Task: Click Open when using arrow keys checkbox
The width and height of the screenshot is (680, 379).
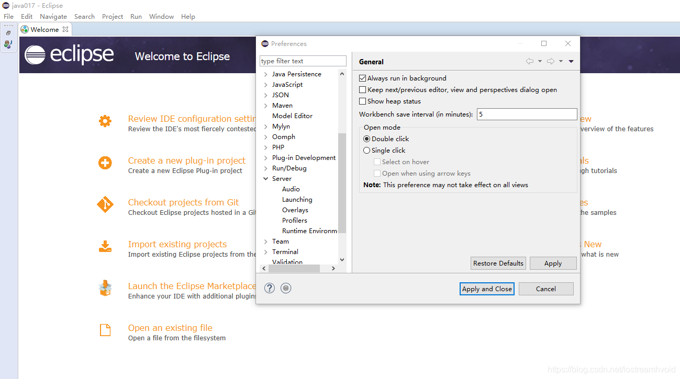Action: [377, 174]
